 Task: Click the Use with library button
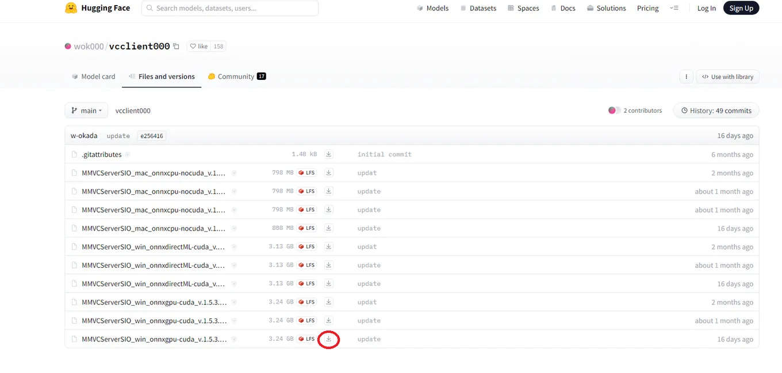click(727, 76)
